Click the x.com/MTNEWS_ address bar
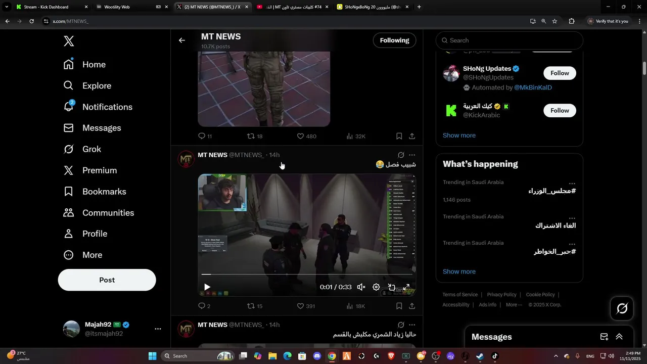 pyautogui.click(x=283, y=21)
